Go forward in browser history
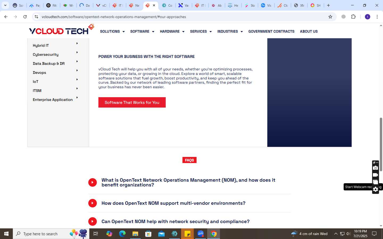383x239 pixels. [15, 17]
